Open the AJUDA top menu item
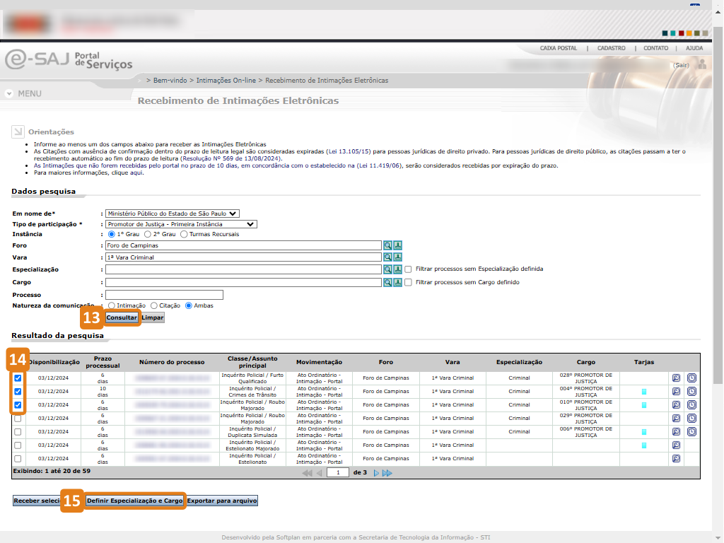 694,48
